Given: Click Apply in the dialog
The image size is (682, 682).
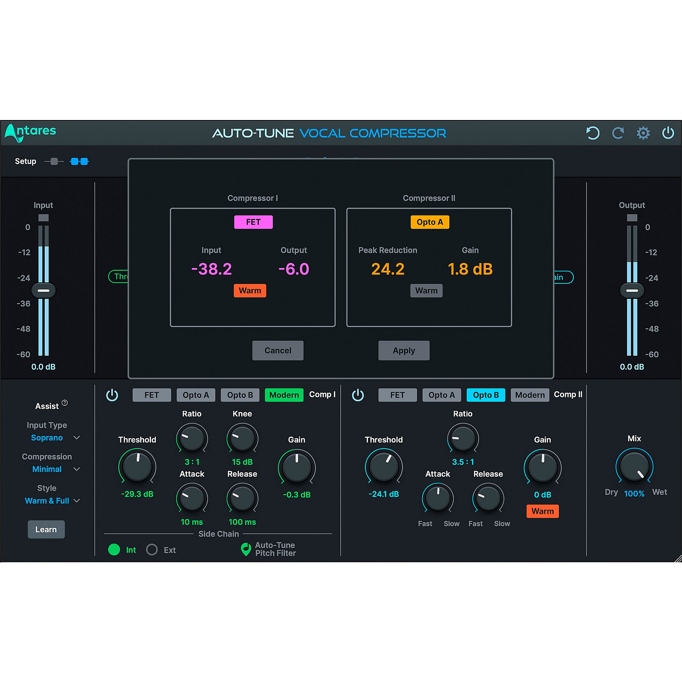Looking at the screenshot, I should tap(404, 351).
